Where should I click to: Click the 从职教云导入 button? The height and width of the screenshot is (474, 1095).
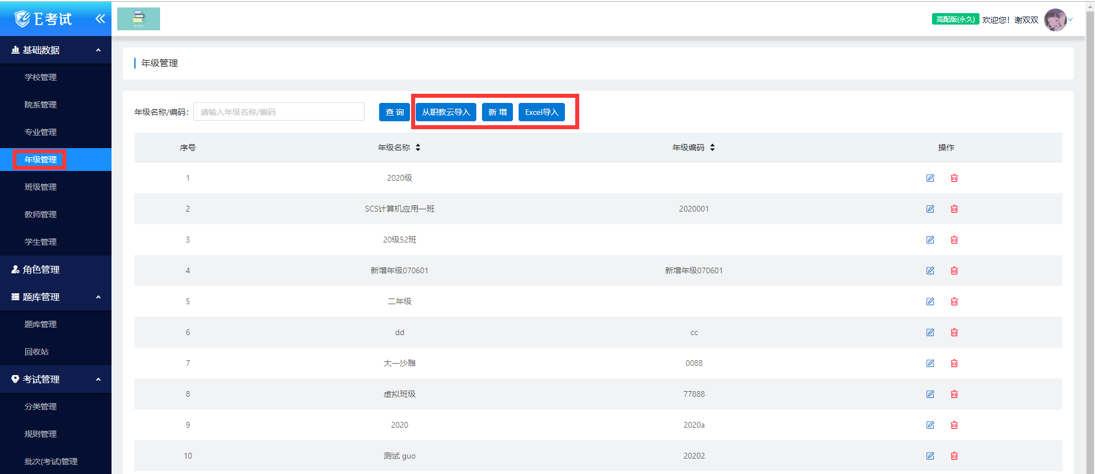pos(446,112)
